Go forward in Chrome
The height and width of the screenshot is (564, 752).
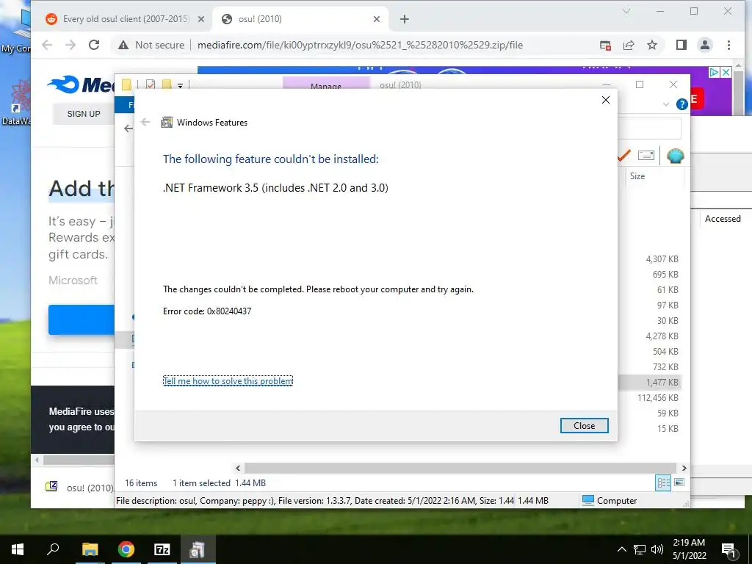[70, 45]
